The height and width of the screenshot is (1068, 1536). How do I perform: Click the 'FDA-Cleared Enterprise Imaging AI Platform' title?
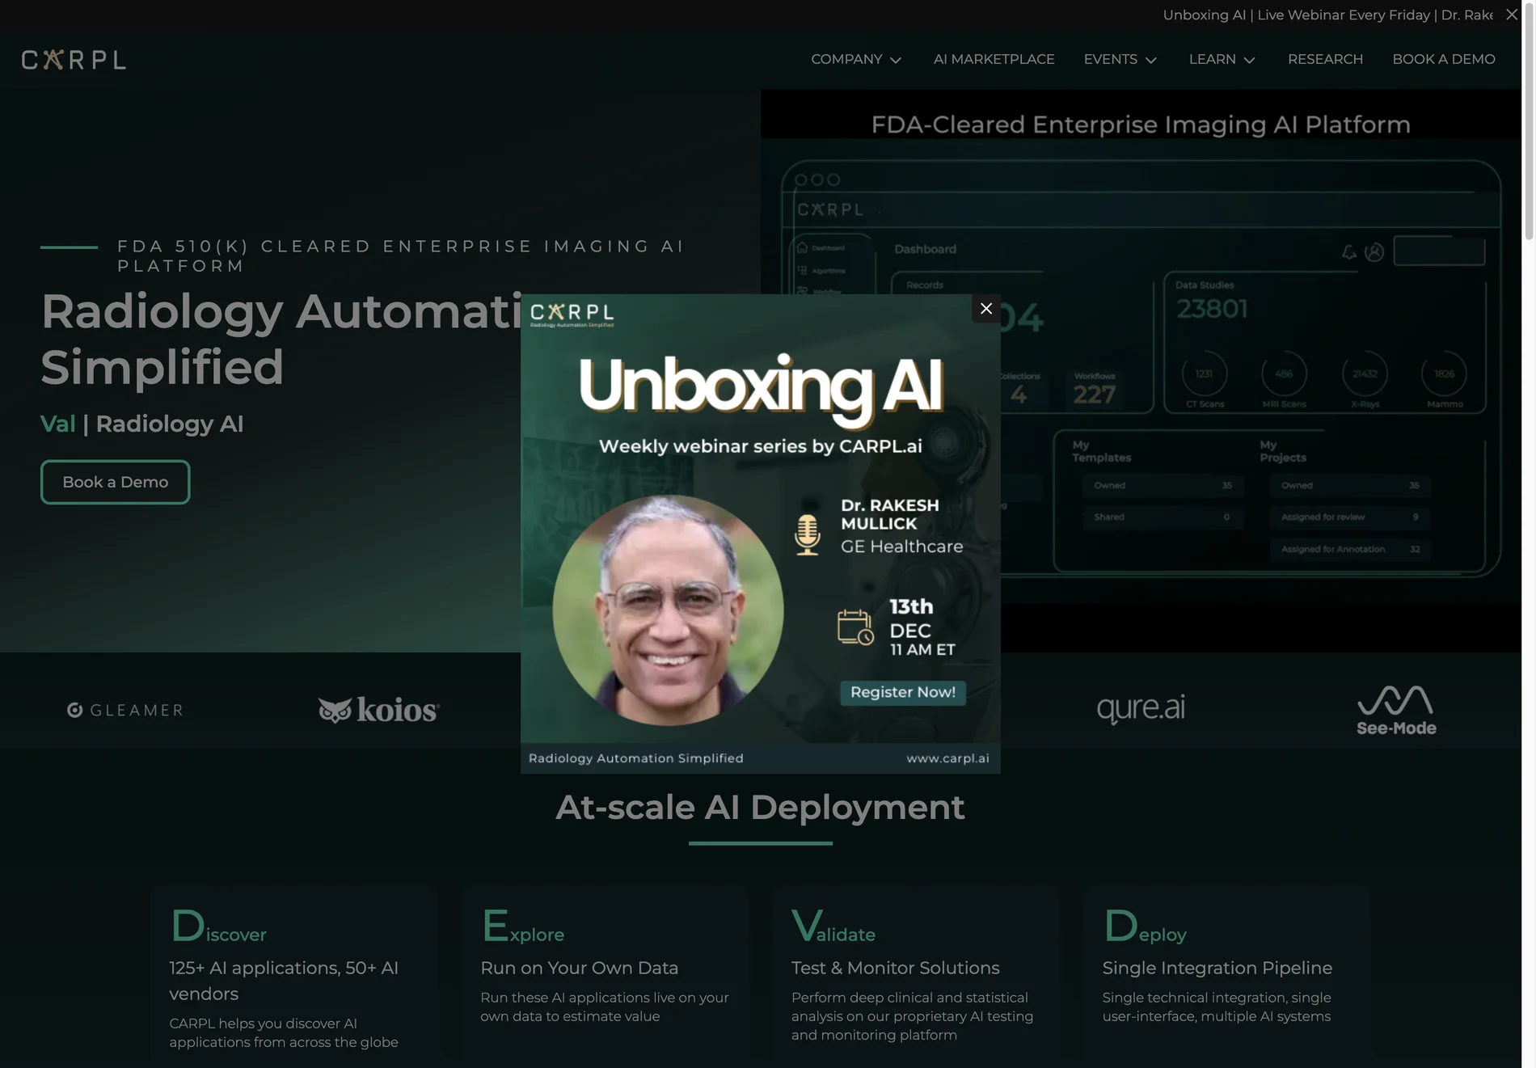point(1141,125)
